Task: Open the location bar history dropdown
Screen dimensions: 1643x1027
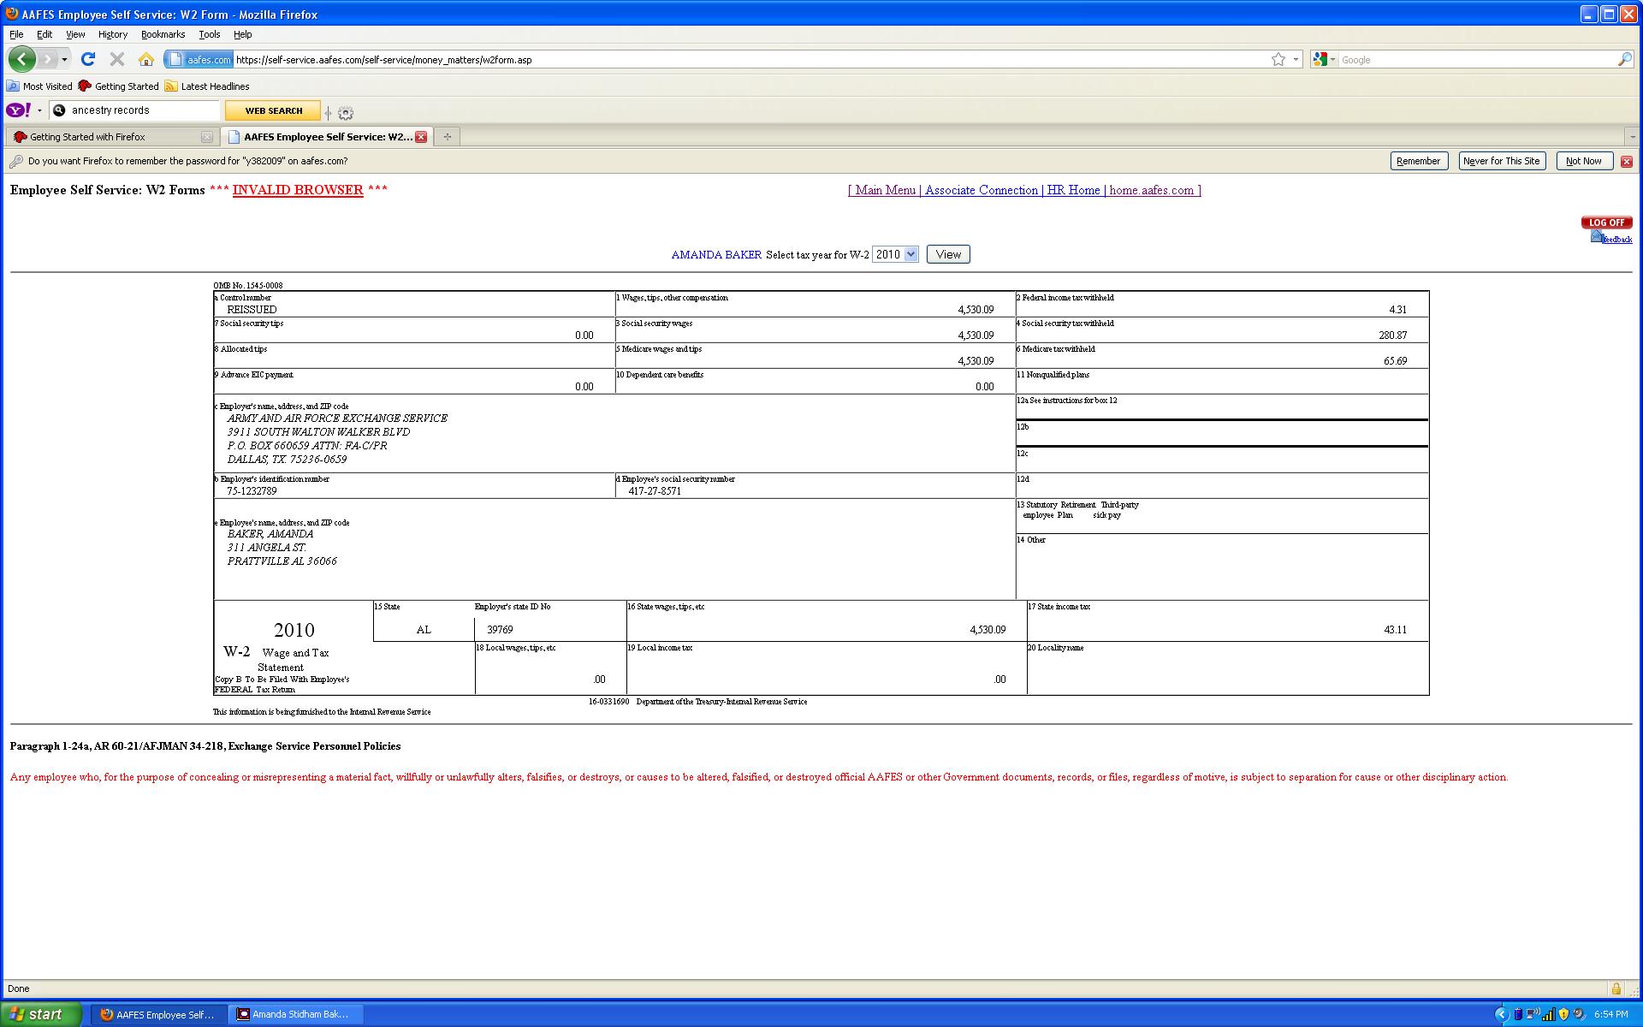Action: click(x=1296, y=60)
